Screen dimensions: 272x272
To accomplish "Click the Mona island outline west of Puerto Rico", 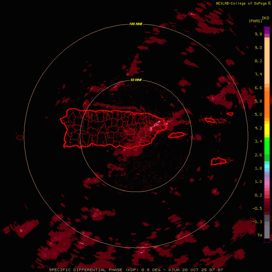I will (20, 138).
